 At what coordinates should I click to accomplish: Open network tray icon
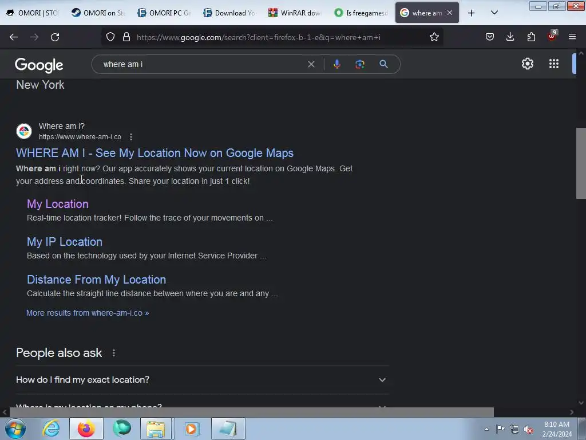(x=514, y=429)
